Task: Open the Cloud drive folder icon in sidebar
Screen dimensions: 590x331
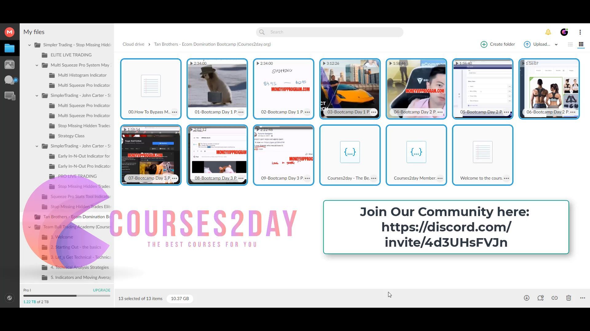Action: click(10, 48)
